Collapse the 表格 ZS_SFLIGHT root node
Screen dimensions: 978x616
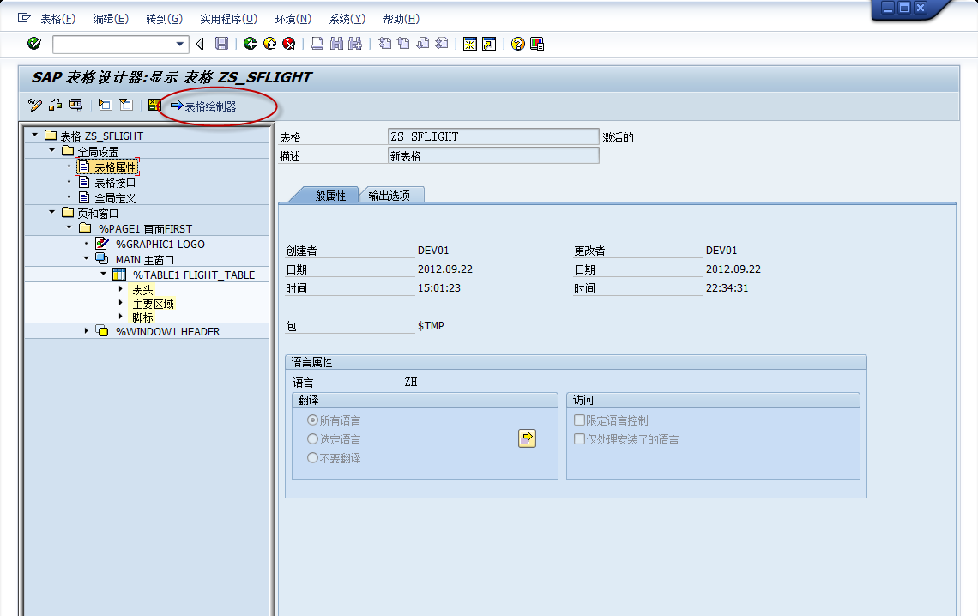35,134
